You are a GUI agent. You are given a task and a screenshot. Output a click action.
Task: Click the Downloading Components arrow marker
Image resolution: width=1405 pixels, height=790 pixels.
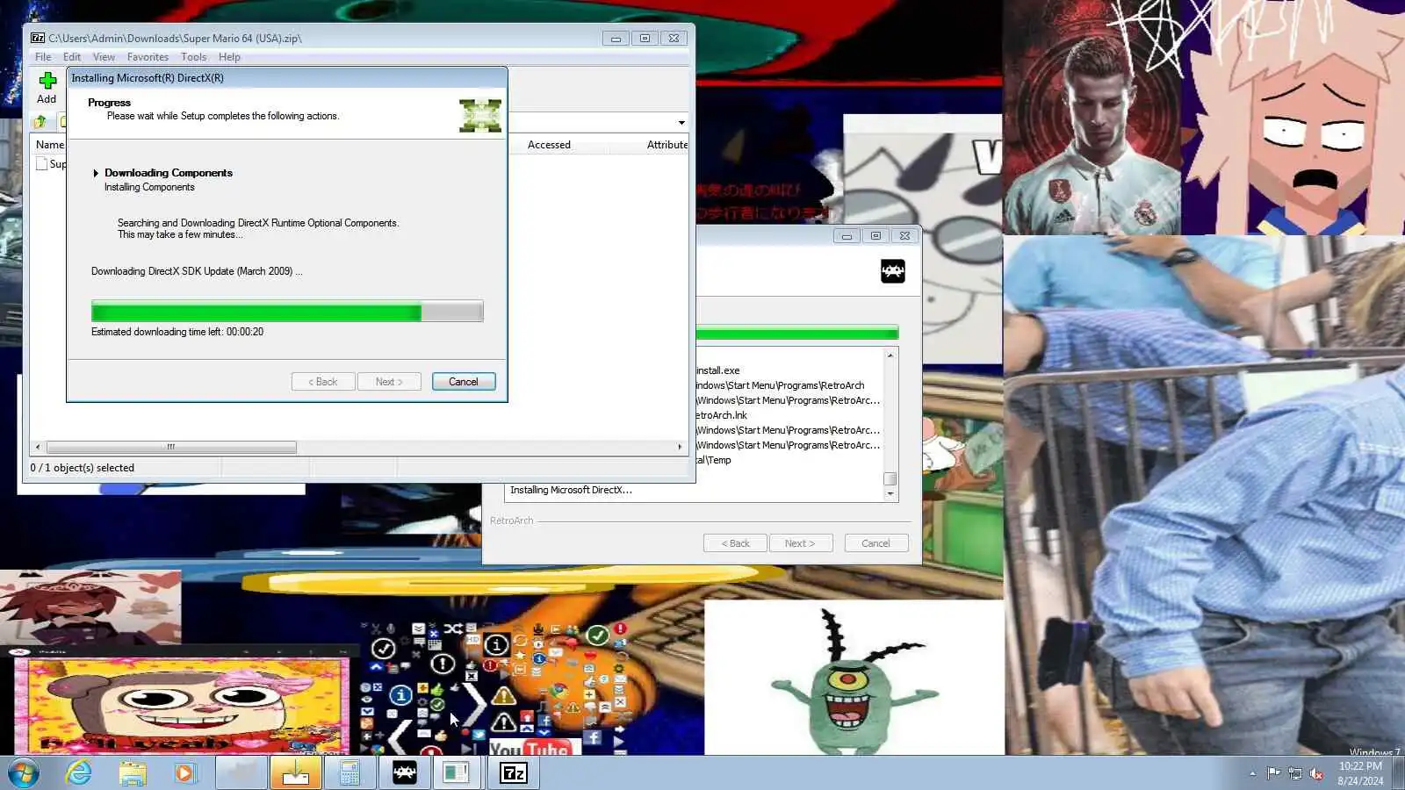pos(96,173)
